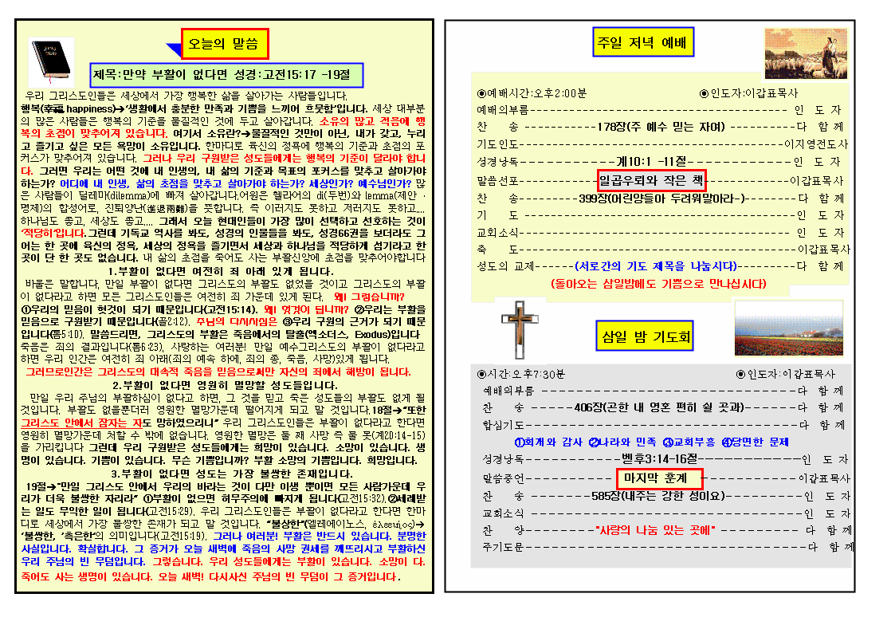
Task: Click the circled ③ 교회부흥 item
Action: (x=689, y=442)
